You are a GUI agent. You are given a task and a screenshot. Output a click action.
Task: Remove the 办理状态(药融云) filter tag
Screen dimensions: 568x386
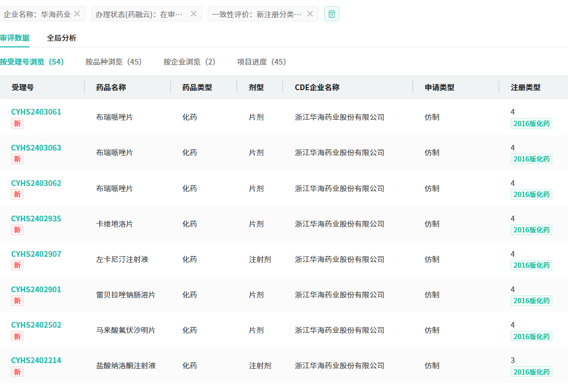click(x=194, y=14)
